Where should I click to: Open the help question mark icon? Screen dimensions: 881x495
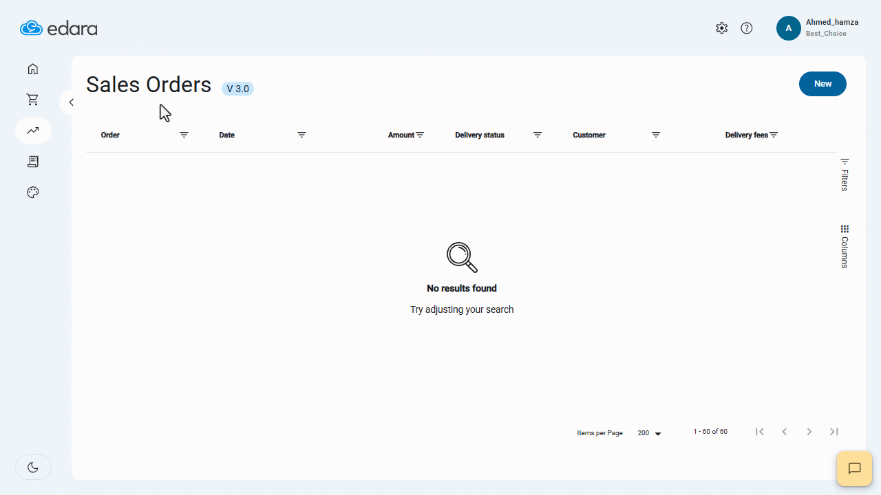point(747,28)
